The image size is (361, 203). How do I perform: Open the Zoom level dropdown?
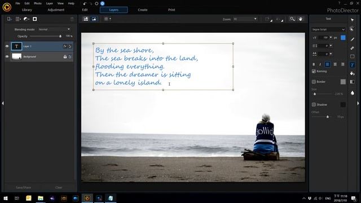coord(245,19)
